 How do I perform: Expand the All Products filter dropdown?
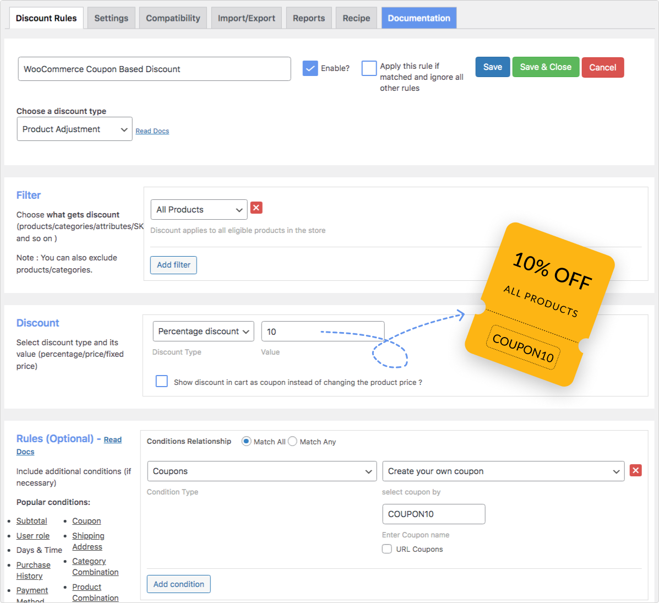pos(199,209)
